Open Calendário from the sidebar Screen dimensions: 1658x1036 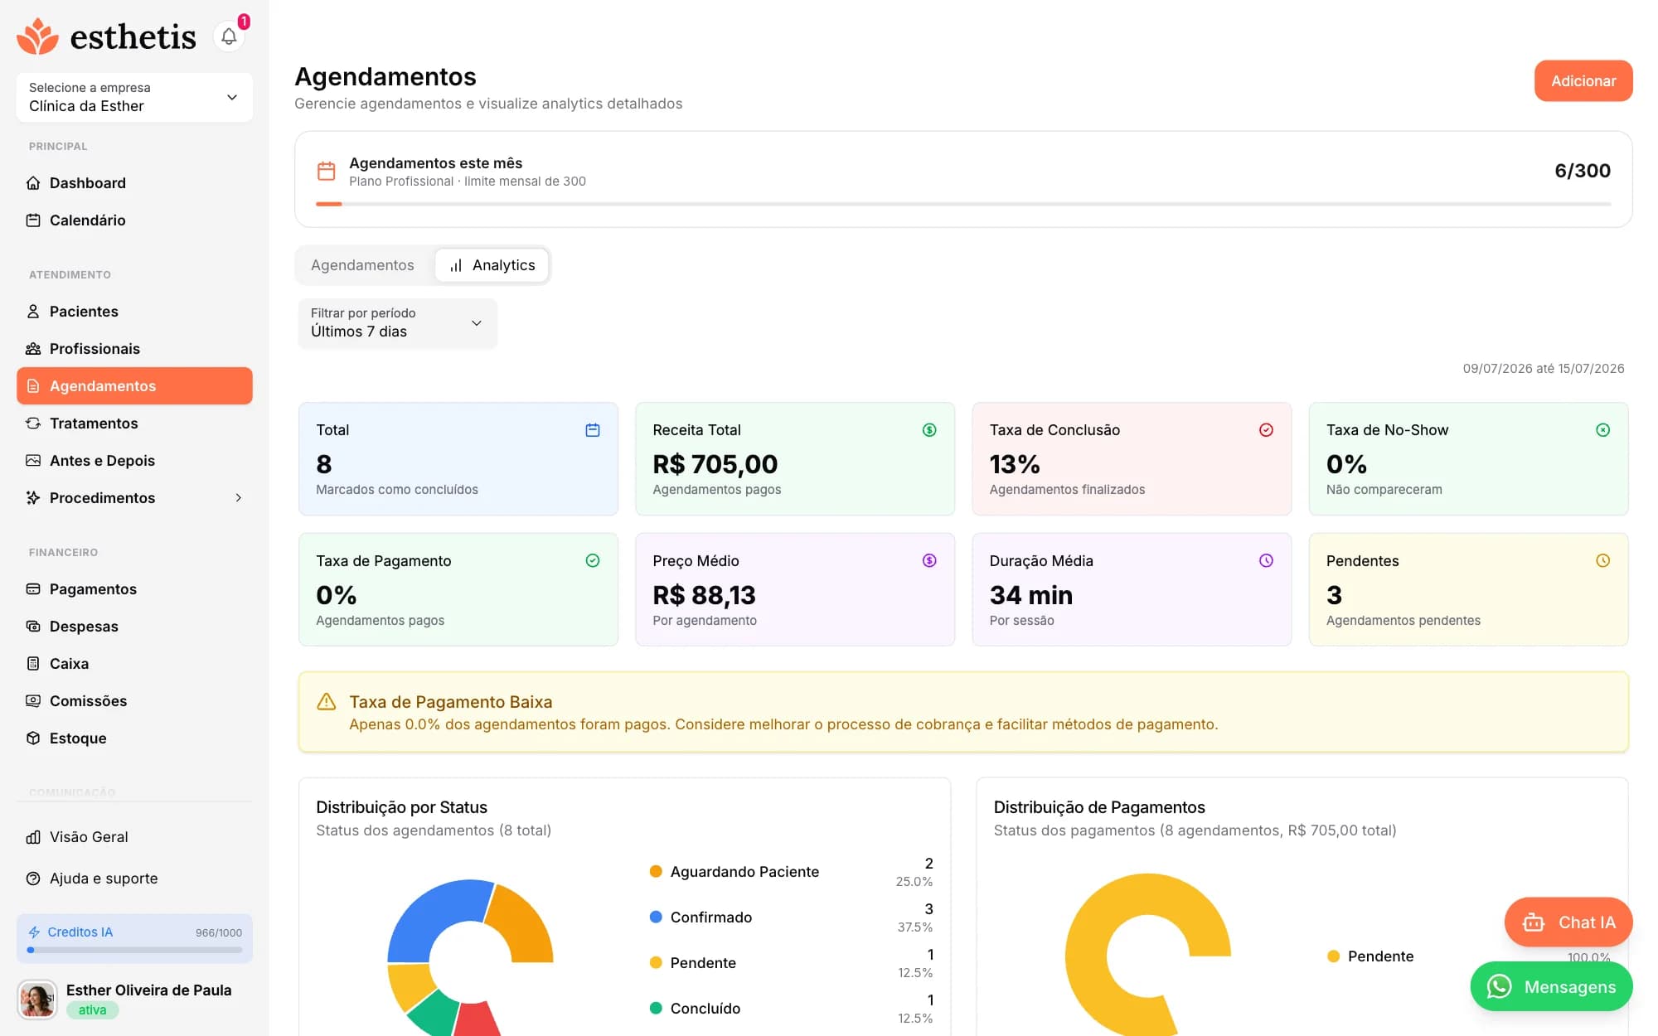click(x=134, y=220)
